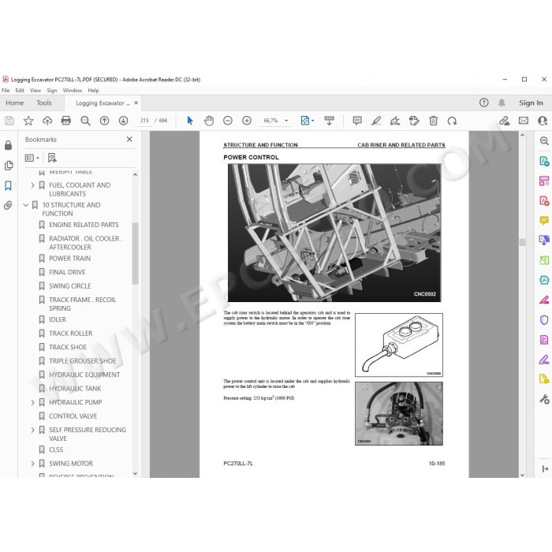Open the Help question mark icon

483,103
